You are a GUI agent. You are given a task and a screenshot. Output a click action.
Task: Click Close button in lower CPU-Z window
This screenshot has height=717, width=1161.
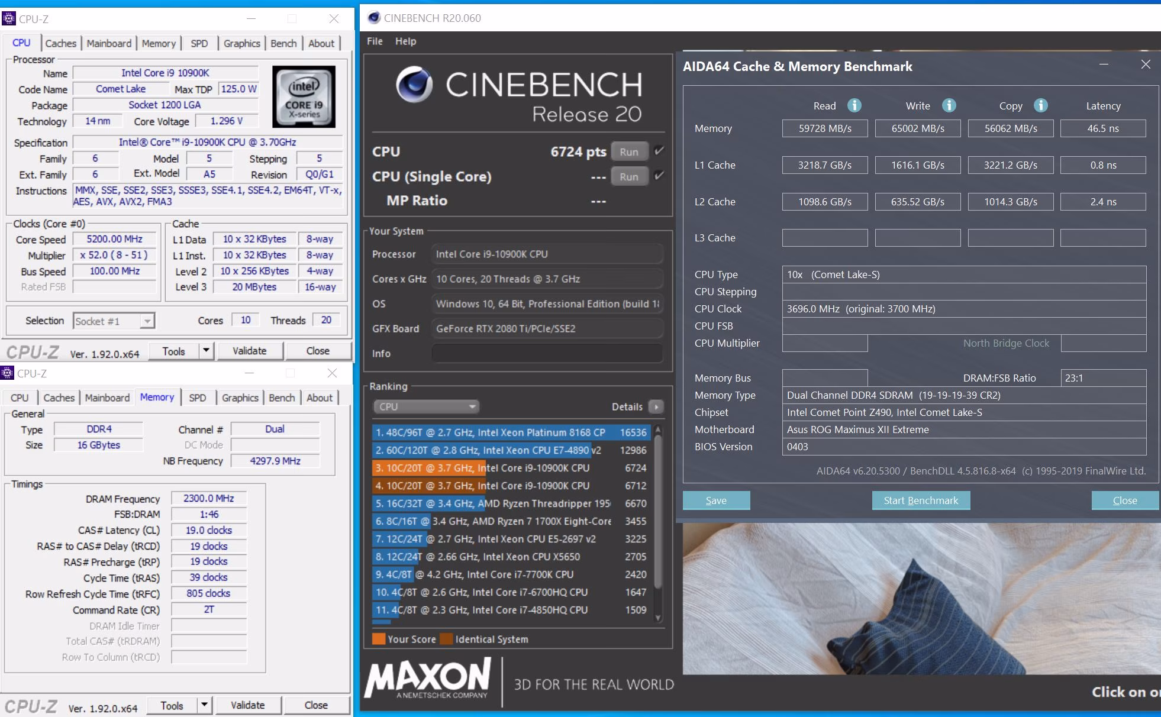(316, 705)
